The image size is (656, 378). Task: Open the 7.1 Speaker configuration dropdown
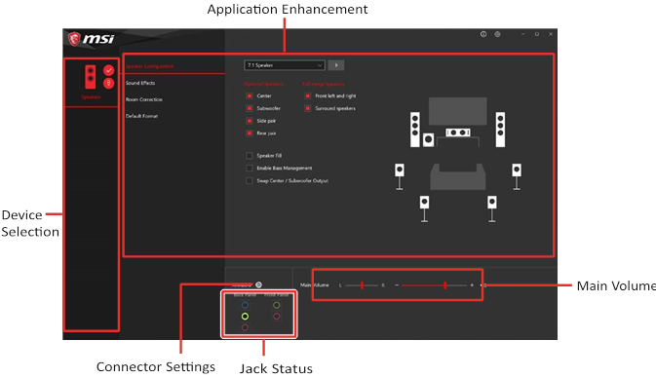click(284, 65)
